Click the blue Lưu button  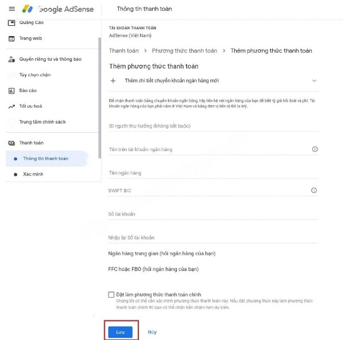[120, 331]
